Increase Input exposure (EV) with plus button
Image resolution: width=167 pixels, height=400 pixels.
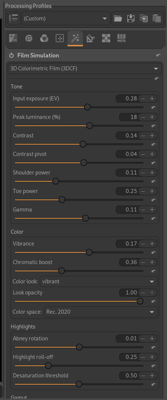[152, 99]
